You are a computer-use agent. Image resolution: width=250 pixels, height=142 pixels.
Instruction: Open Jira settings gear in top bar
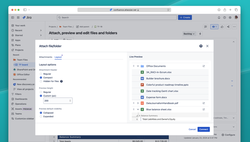coord(230,17)
